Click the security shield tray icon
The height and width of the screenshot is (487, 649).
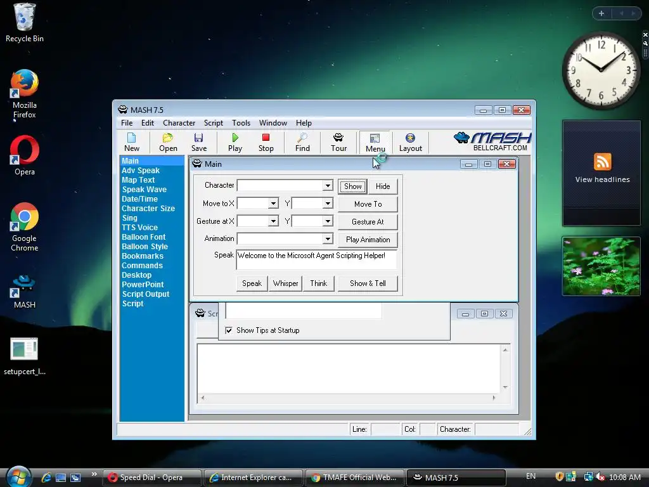(559, 477)
